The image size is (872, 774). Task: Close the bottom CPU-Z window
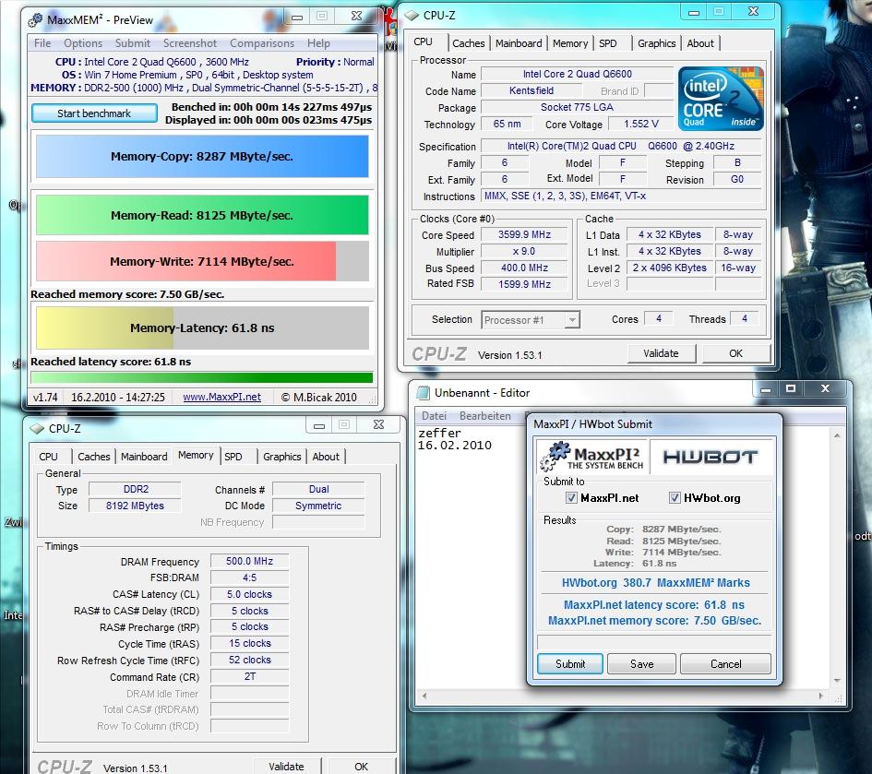pos(378,425)
